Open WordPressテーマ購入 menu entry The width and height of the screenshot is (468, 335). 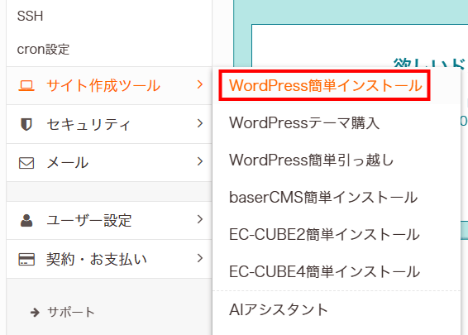tap(304, 122)
